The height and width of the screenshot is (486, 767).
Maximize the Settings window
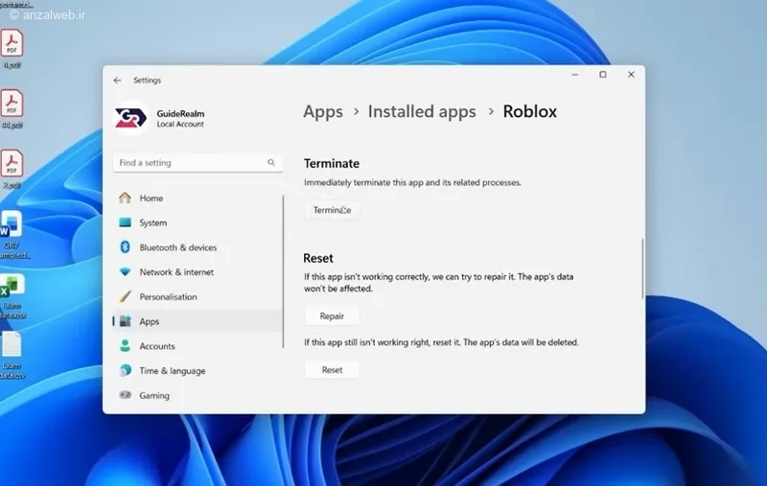[603, 75]
